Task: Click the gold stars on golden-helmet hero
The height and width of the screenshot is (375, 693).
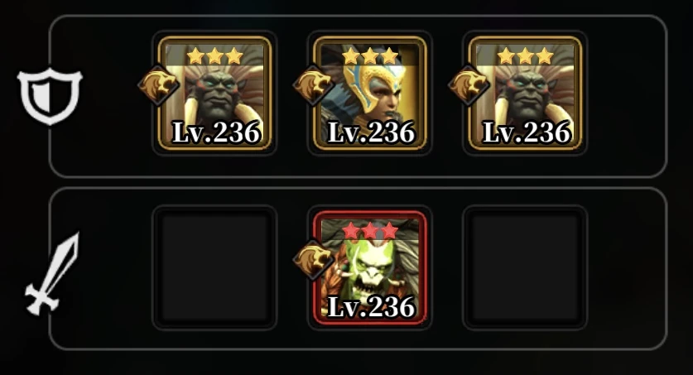Action: [x=370, y=56]
